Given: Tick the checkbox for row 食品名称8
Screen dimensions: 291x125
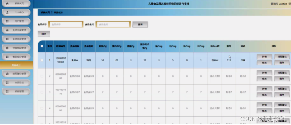Looking at the screenshot, I should 42,76.
